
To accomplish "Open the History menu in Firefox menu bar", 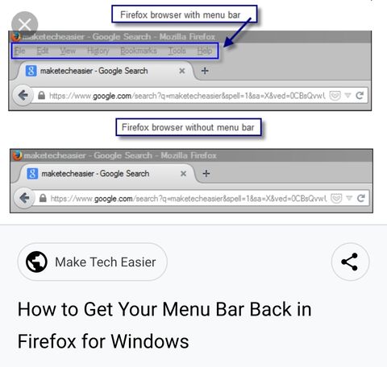I will coord(98,51).
